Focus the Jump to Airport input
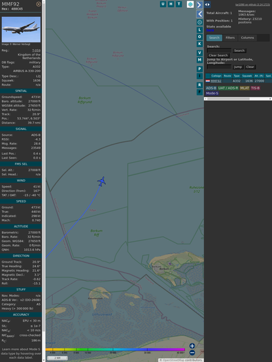The width and height of the screenshot is (272, 362). point(219,67)
